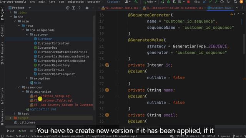Screen dimensions: 246x138
Task: Click the orange IDE updates icon
Action: [241, 2]
